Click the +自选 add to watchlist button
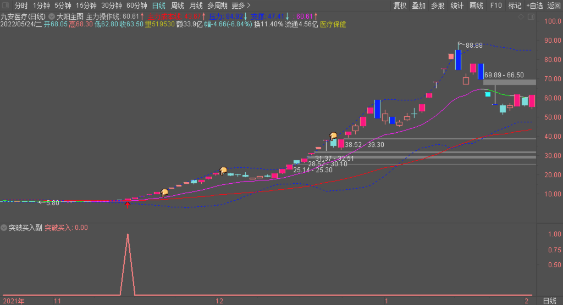Image resolution: width=563 pixels, height=305 pixels. point(534,5)
